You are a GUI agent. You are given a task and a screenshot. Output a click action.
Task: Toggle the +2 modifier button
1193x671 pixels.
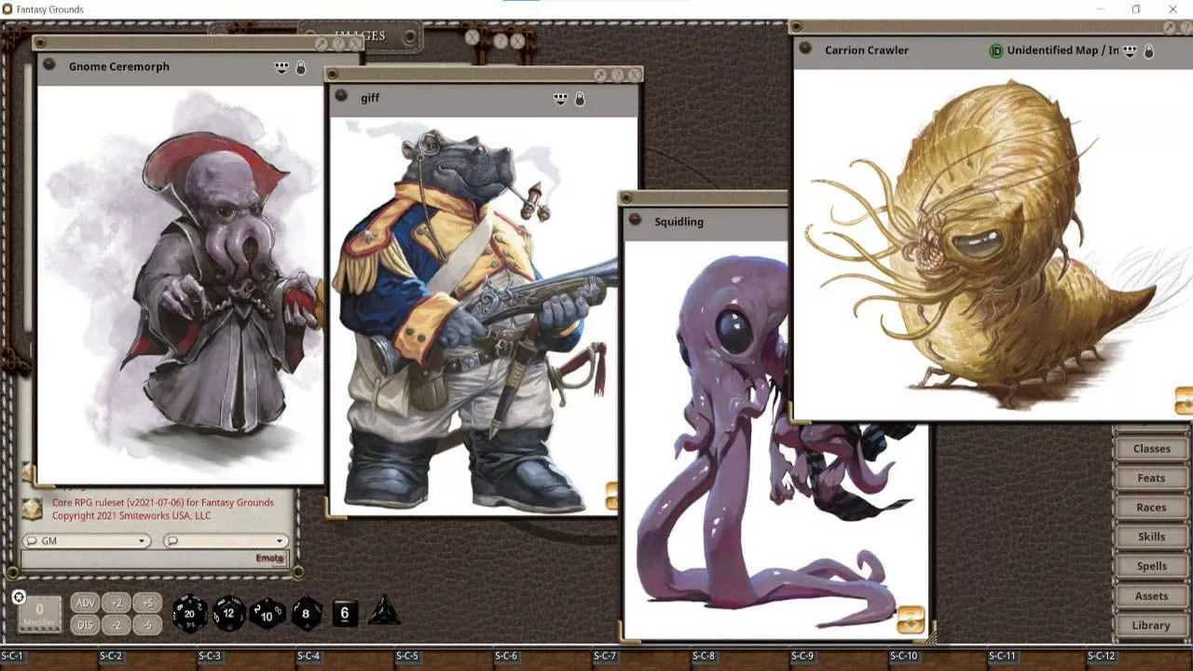(x=116, y=603)
